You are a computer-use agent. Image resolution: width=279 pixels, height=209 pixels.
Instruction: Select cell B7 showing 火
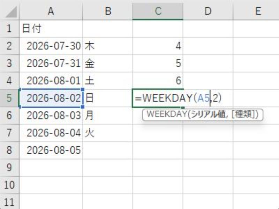(108, 133)
